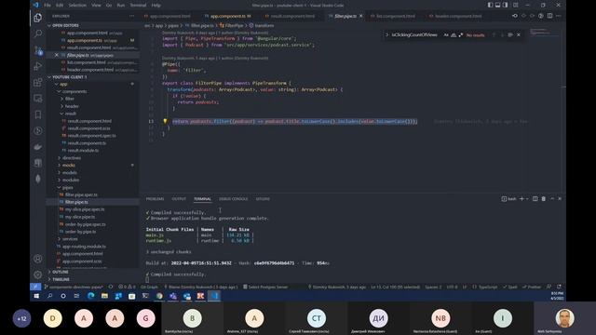Viewport: 596px width, 335px height.
Task: Open the Bookmarks view in activity bar
Action: (37, 114)
